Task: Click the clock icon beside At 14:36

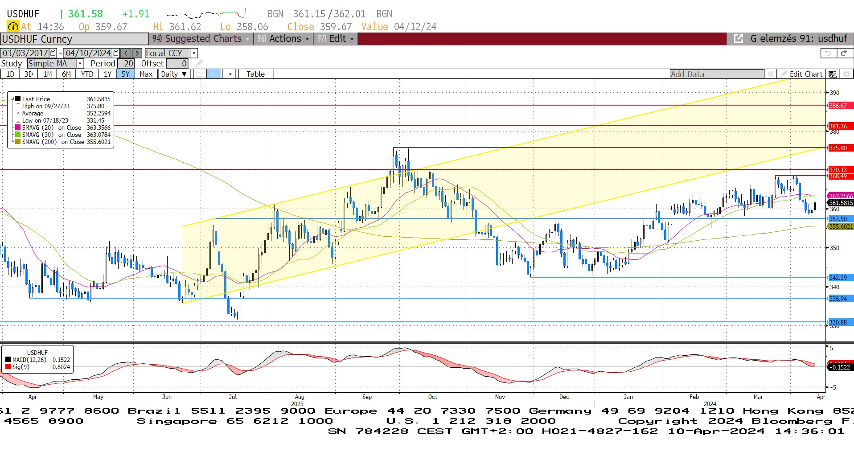Action: pos(13,27)
